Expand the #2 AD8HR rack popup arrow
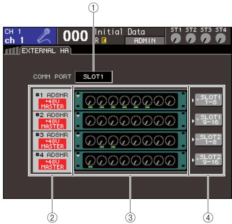Viewport: 232px width, 224px height. click(x=78, y=116)
